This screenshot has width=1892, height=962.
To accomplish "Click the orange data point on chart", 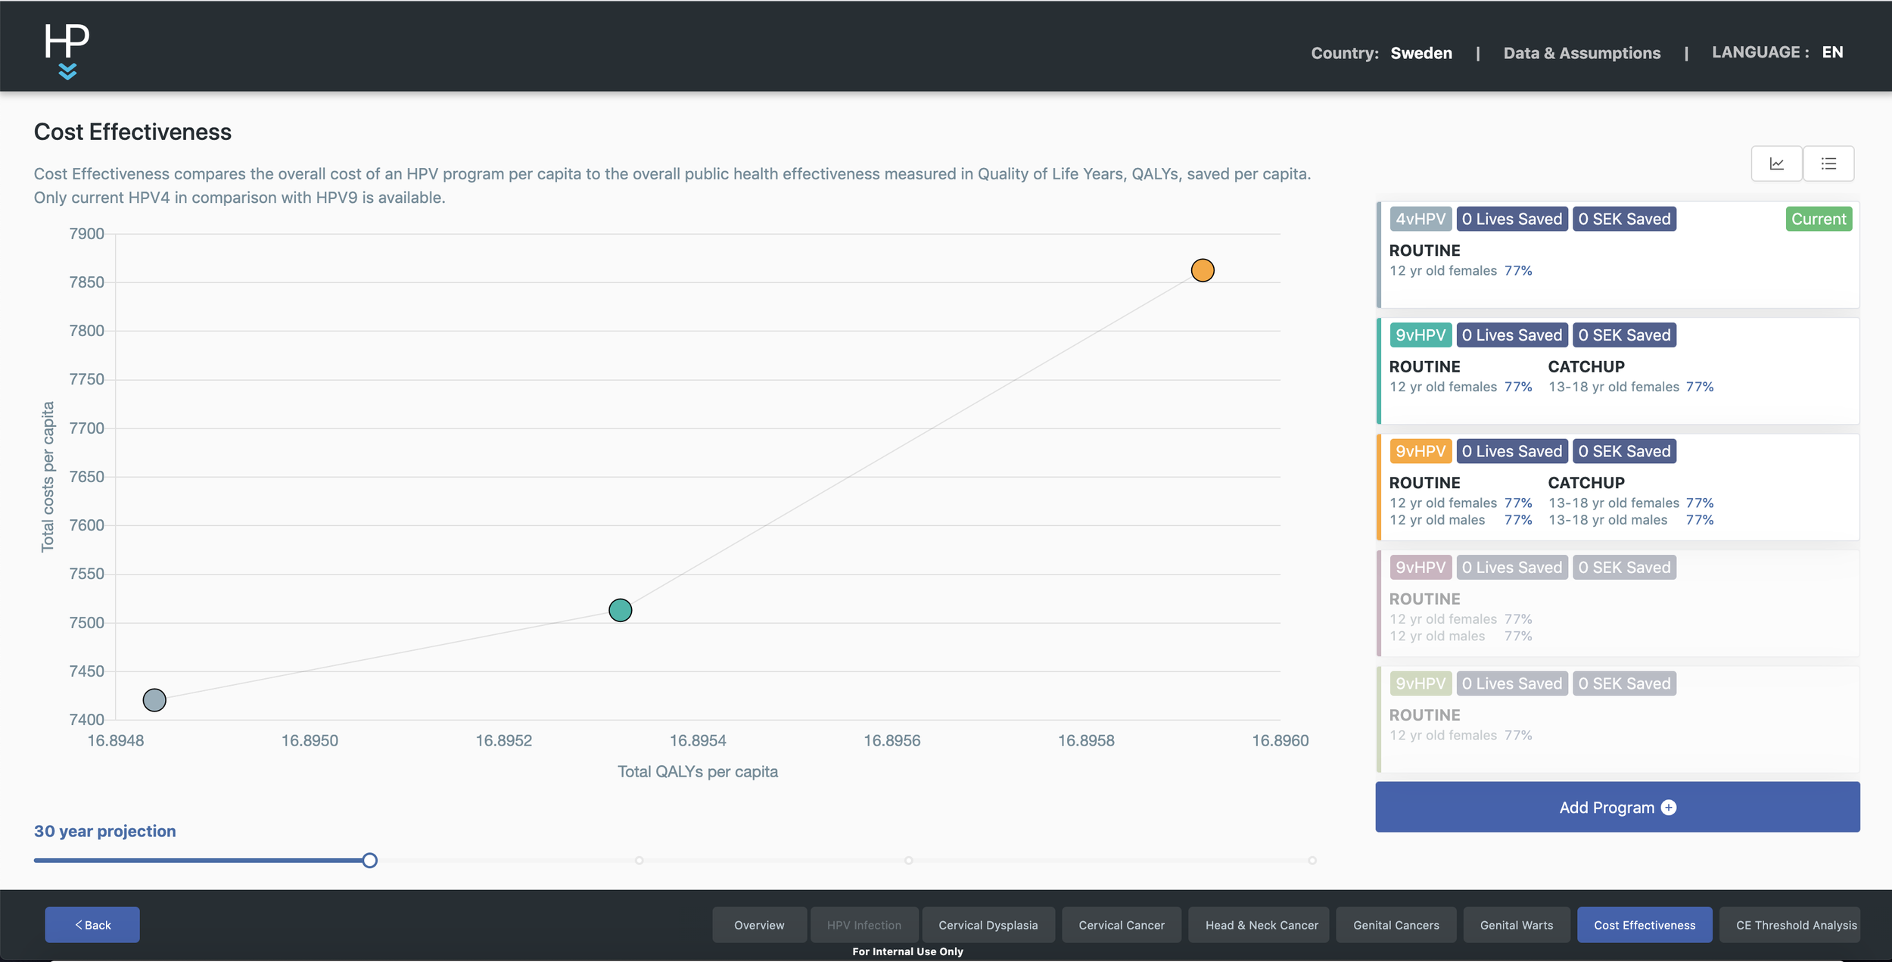I will click(x=1202, y=270).
